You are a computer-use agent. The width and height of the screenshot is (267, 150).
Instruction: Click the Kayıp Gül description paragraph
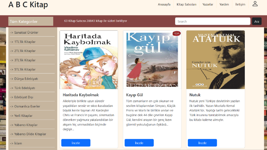point(151,113)
